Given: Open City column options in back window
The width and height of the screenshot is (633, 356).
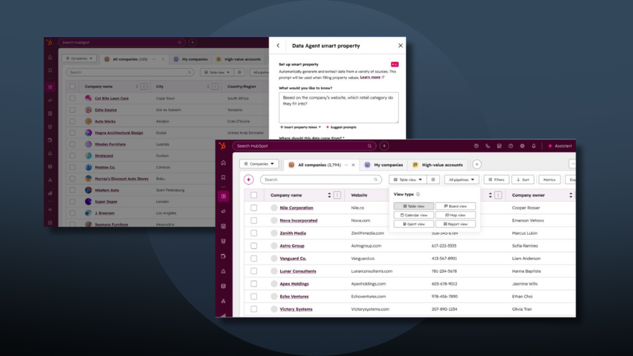Looking at the screenshot, I should click(215, 86).
